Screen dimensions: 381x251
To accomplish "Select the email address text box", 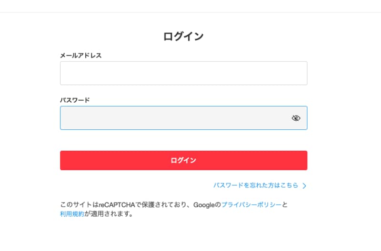I will point(183,73).
